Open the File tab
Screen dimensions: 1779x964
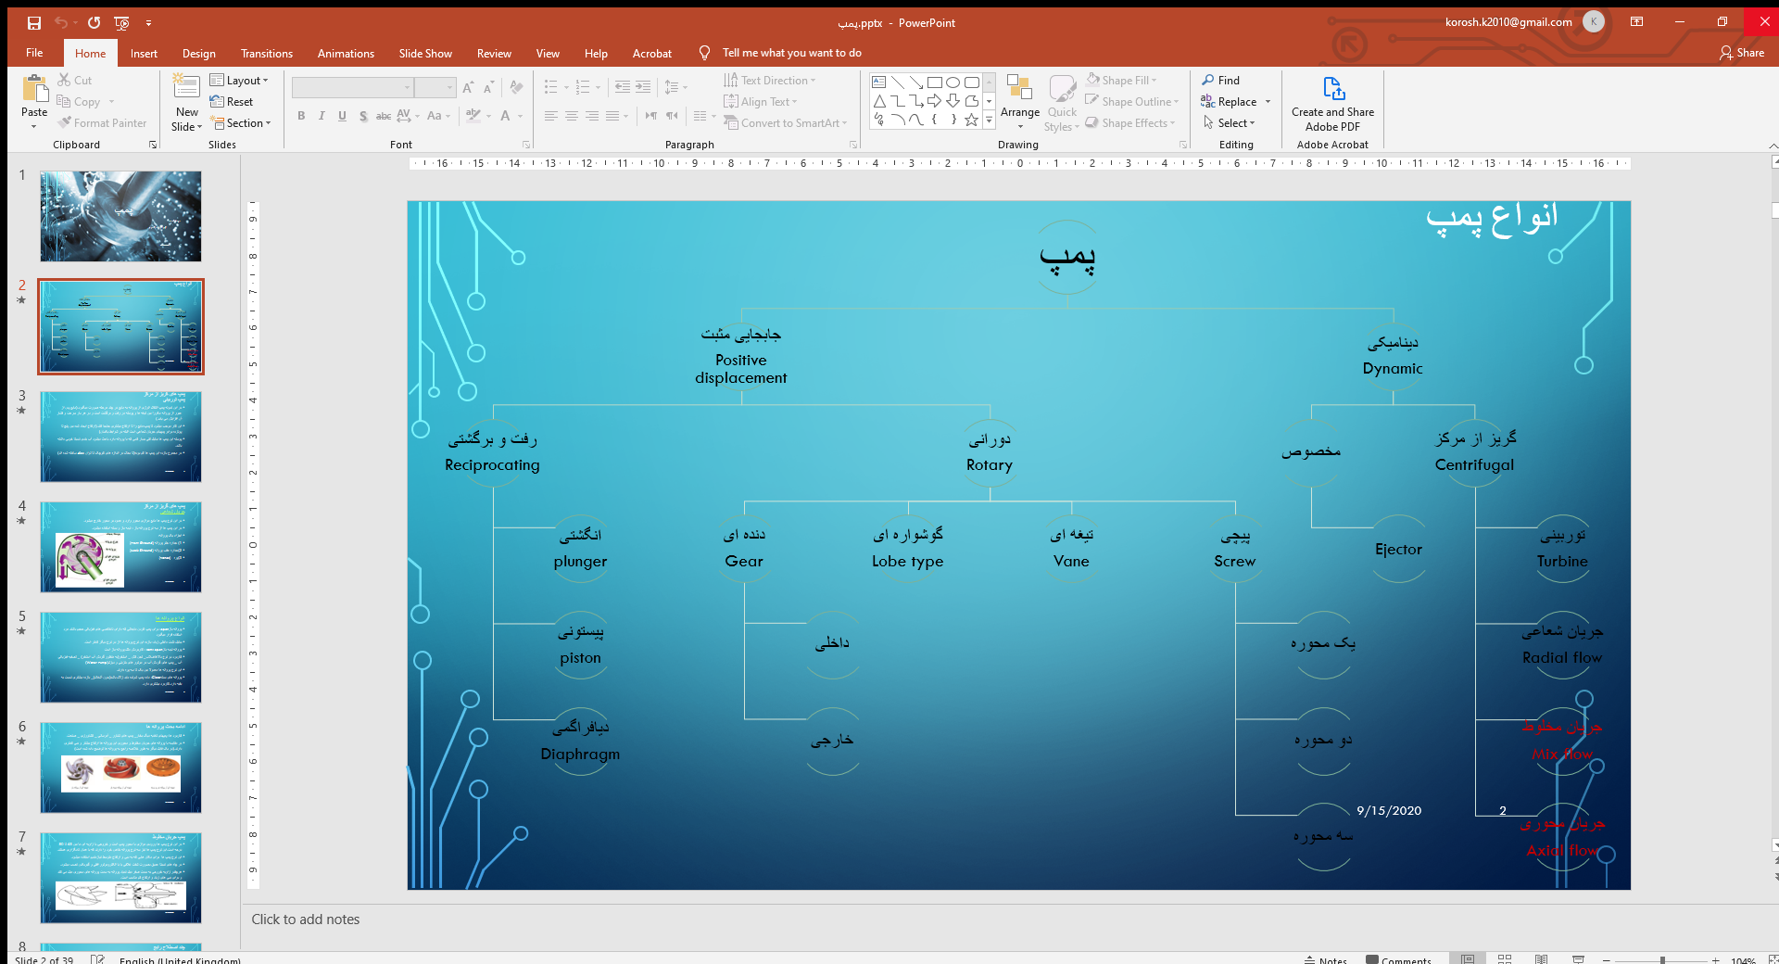(x=34, y=53)
